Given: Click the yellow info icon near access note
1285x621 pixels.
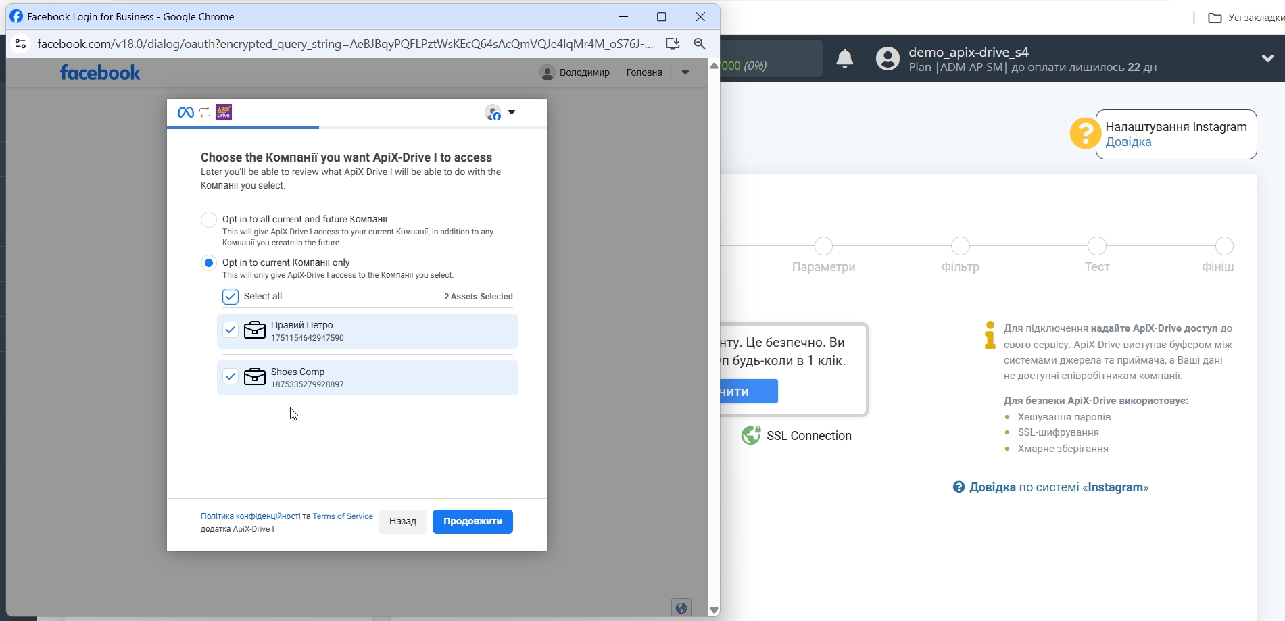Looking at the screenshot, I should point(990,335).
